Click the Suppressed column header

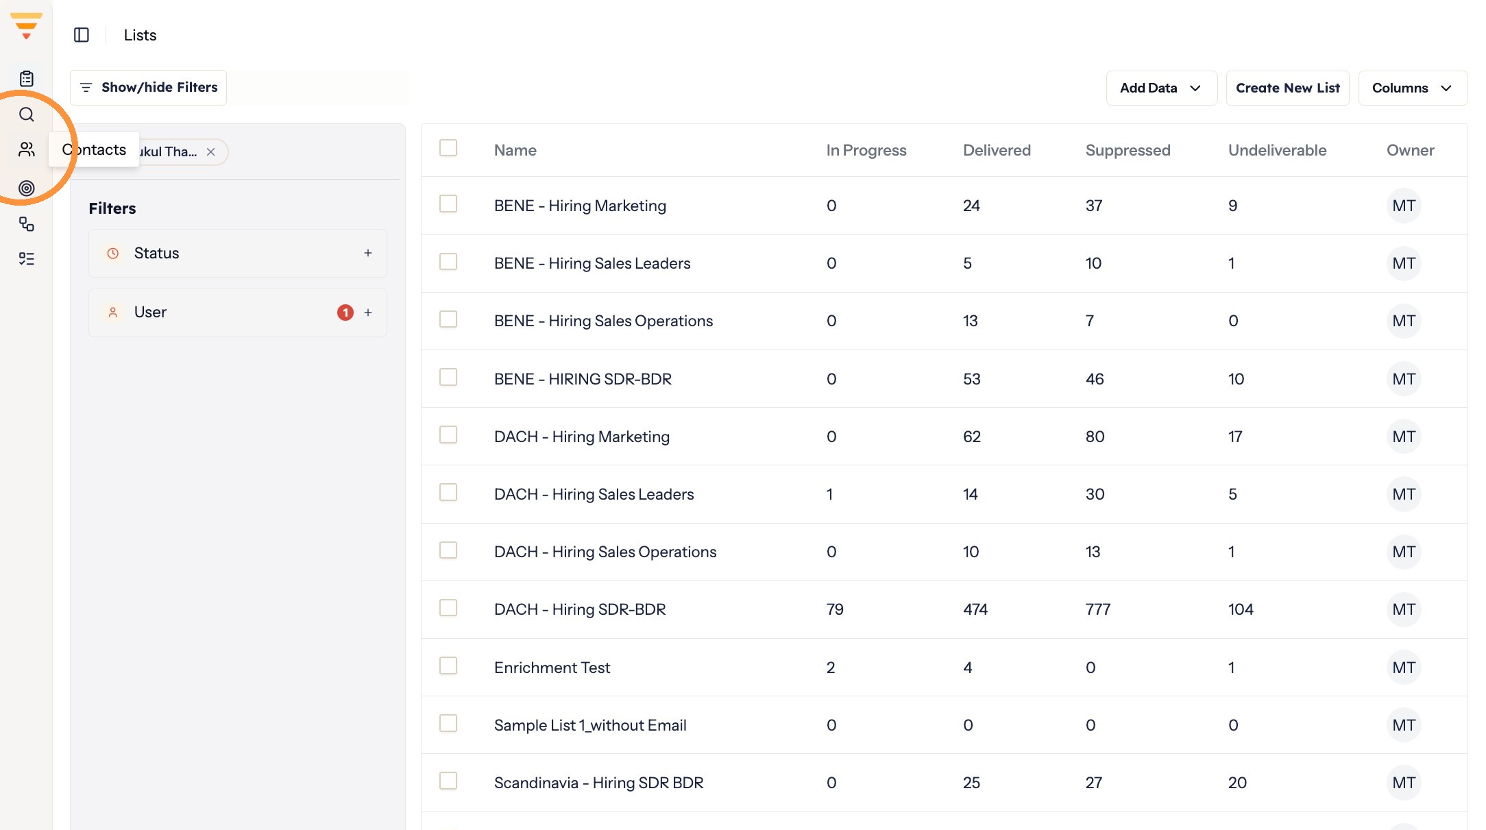[x=1128, y=150]
